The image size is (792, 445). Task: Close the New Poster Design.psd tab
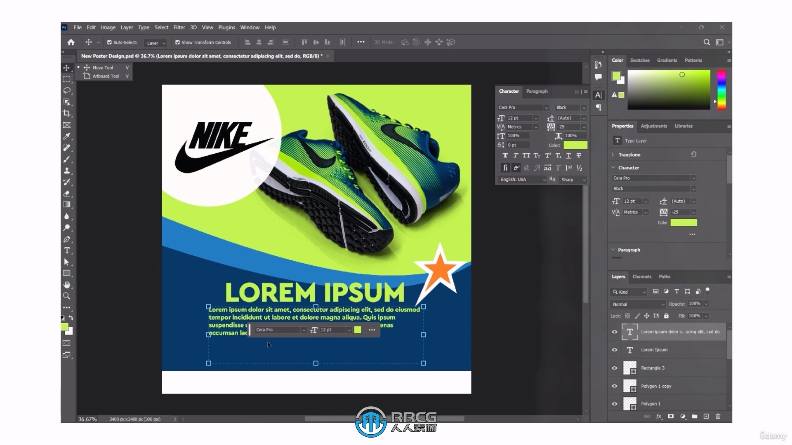point(328,56)
